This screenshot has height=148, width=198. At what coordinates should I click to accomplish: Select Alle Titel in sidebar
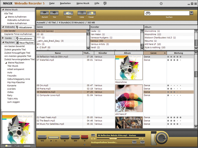pos(8,14)
